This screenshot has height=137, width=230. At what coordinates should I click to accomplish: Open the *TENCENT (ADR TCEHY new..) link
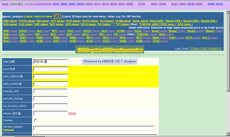[x=157, y=24]
